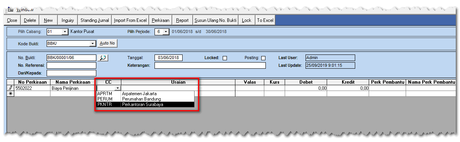The width and height of the screenshot is (460, 142).
Task: Select PERUM Perumahan Bandung option
Action: click(145, 99)
